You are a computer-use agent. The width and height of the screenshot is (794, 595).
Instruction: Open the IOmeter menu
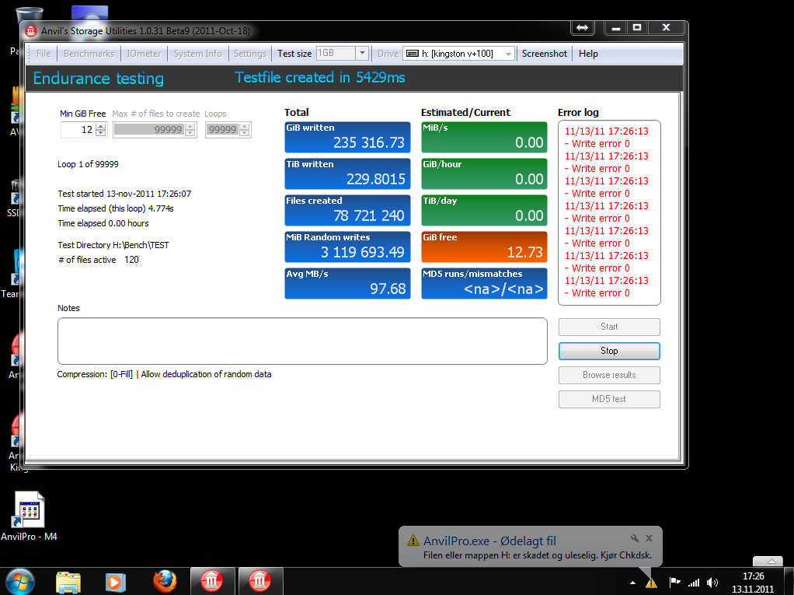click(x=144, y=54)
